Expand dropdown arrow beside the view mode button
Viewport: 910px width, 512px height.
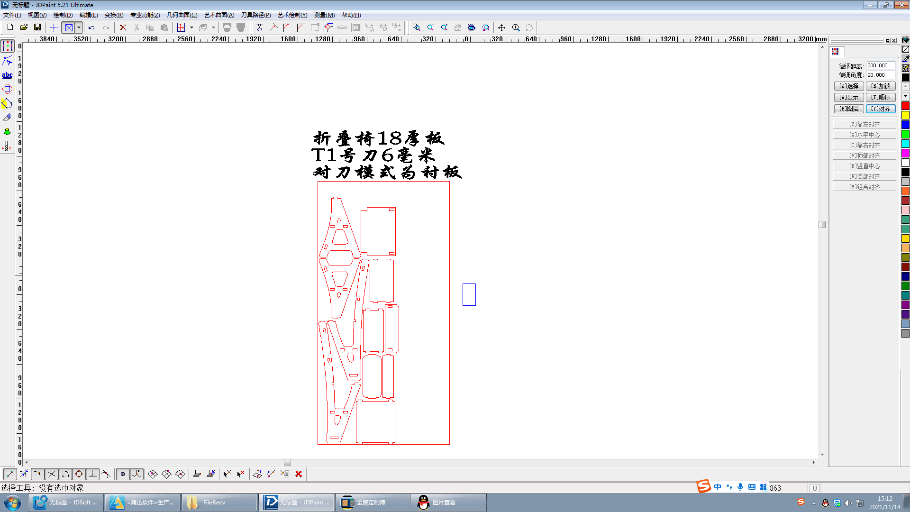coord(79,27)
